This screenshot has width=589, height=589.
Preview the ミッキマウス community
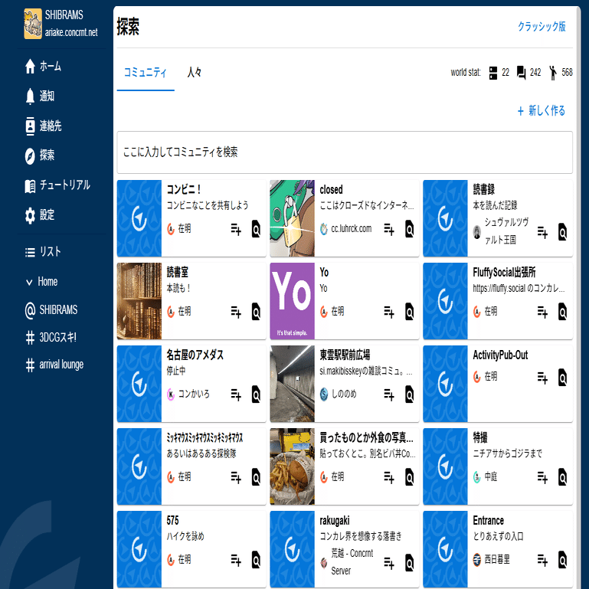click(256, 477)
